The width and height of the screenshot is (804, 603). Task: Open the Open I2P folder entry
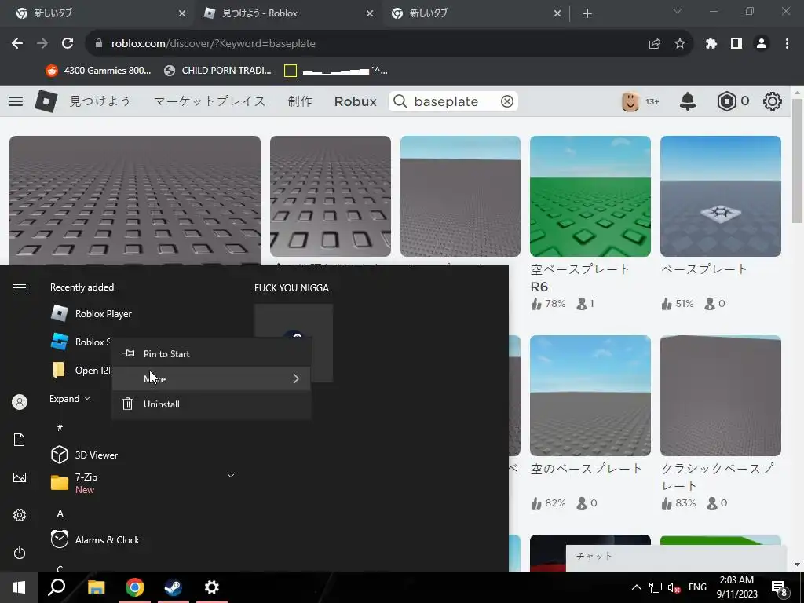(x=81, y=371)
